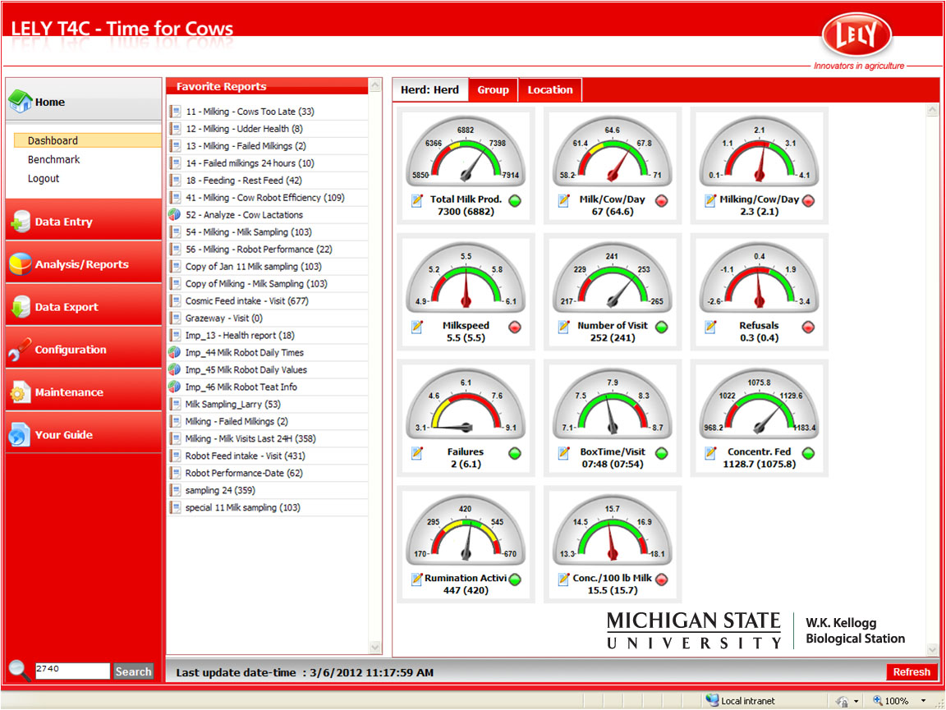946x710 pixels.
Task: Click the Lely logo
Action: [x=856, y=34]
